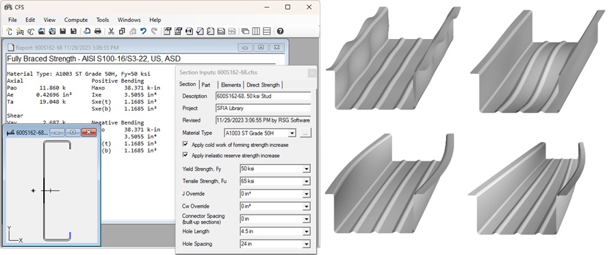Close the 600S162 section view window
Screen dimensions: 616x255
pyautogui.click(x=89, y=133)
